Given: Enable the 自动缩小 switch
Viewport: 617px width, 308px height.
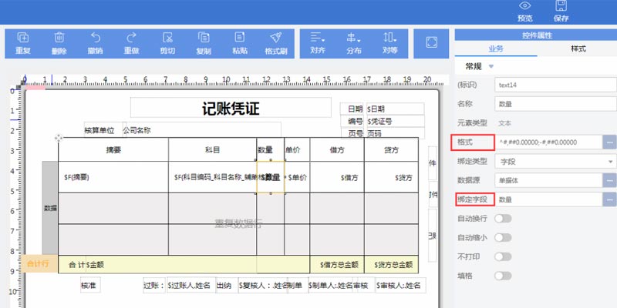Looking at the screenshot, I should (503, 238).
